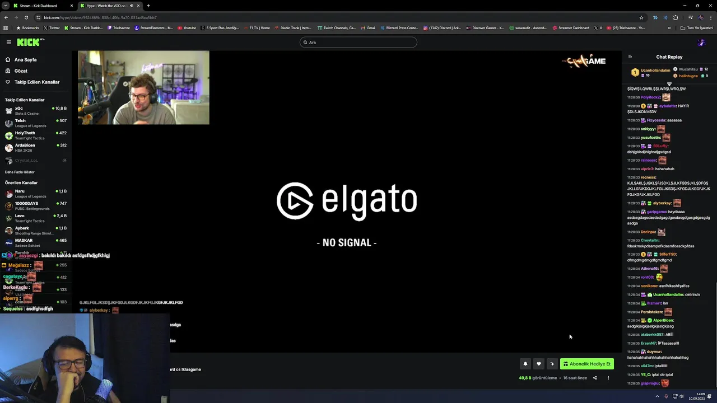Click the streamer webcam overlay in video
Screen dimensions: 717x403
(143, 88)
